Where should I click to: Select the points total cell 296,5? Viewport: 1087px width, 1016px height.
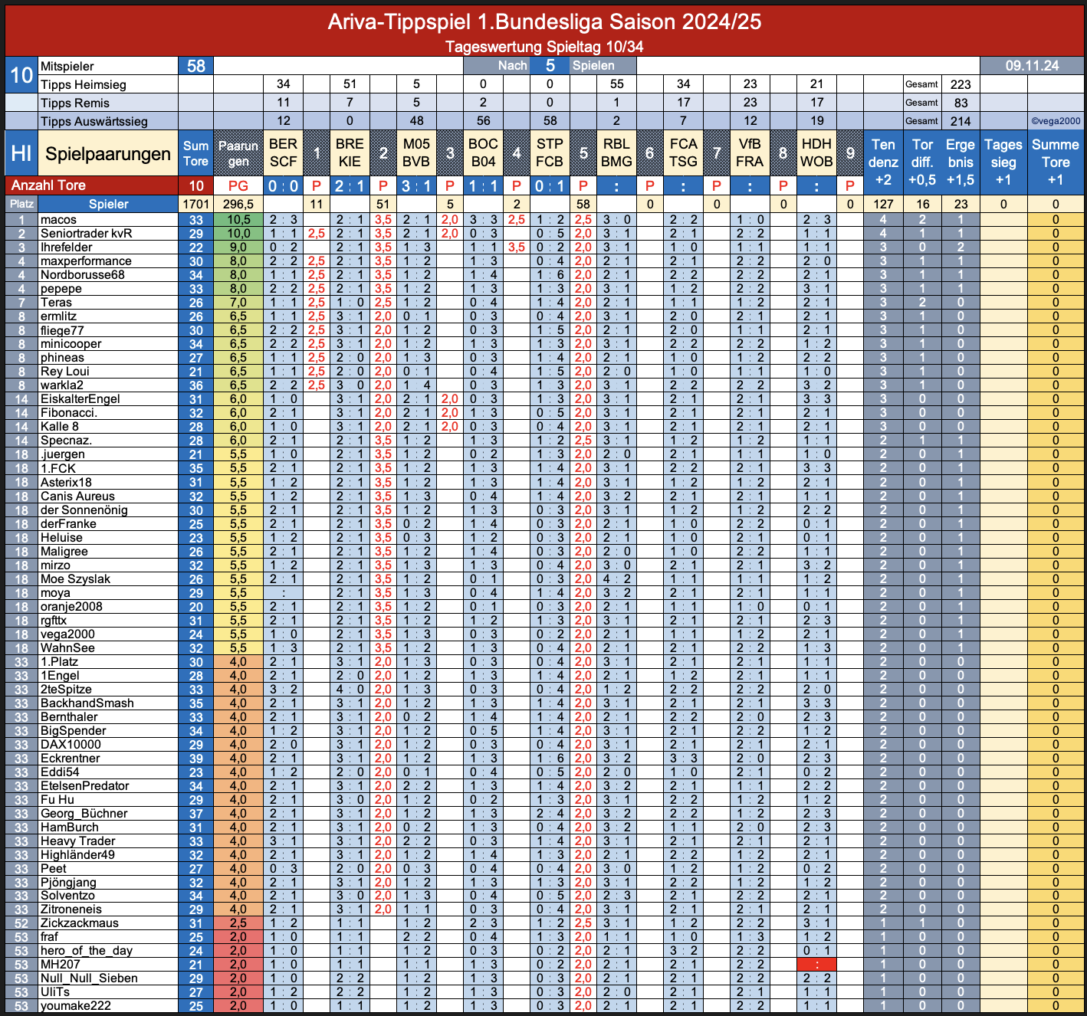click(238, 204)
